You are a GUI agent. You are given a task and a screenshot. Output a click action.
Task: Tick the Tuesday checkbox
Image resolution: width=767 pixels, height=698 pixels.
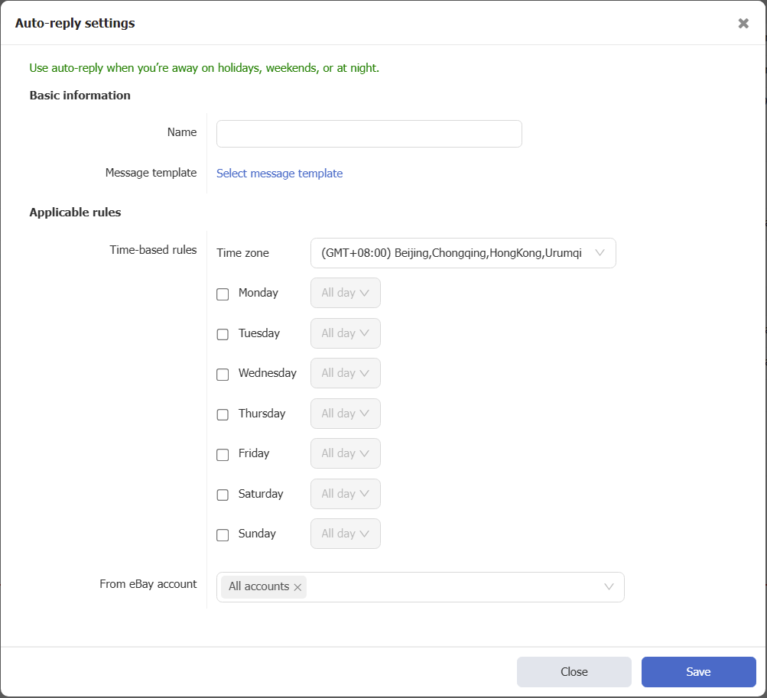click(223, 334)
